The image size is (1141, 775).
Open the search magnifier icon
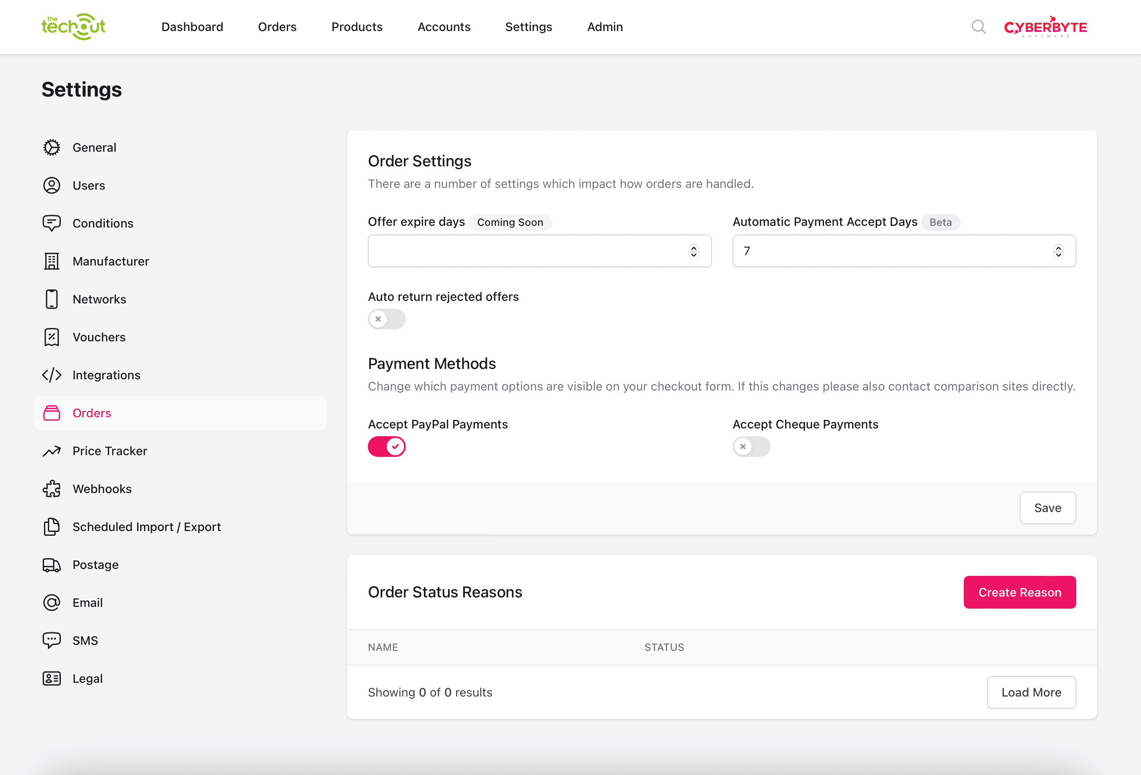click(978, 27)
